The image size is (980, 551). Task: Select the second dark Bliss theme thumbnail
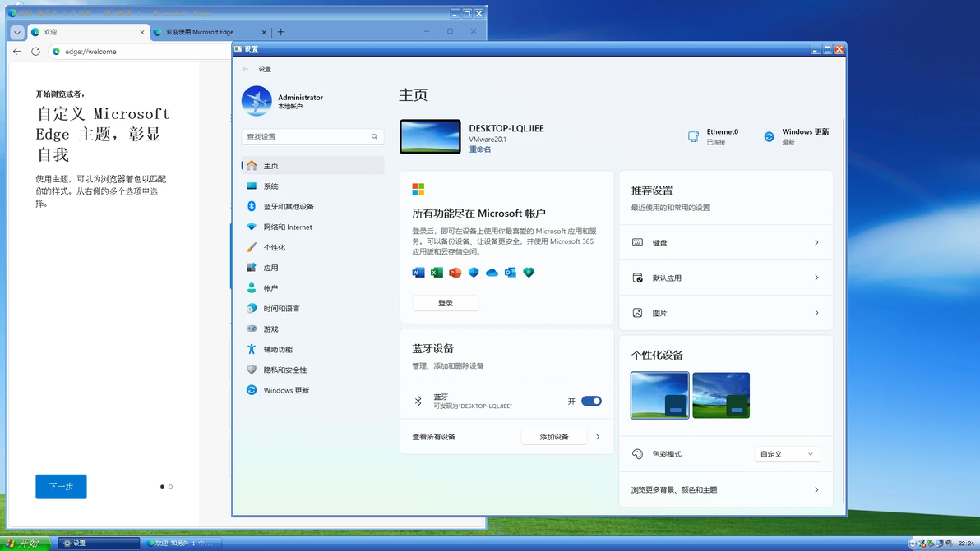point(721,395)
